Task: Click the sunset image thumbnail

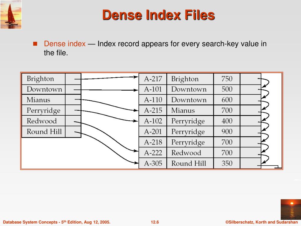Action: [x=291, y=210]
